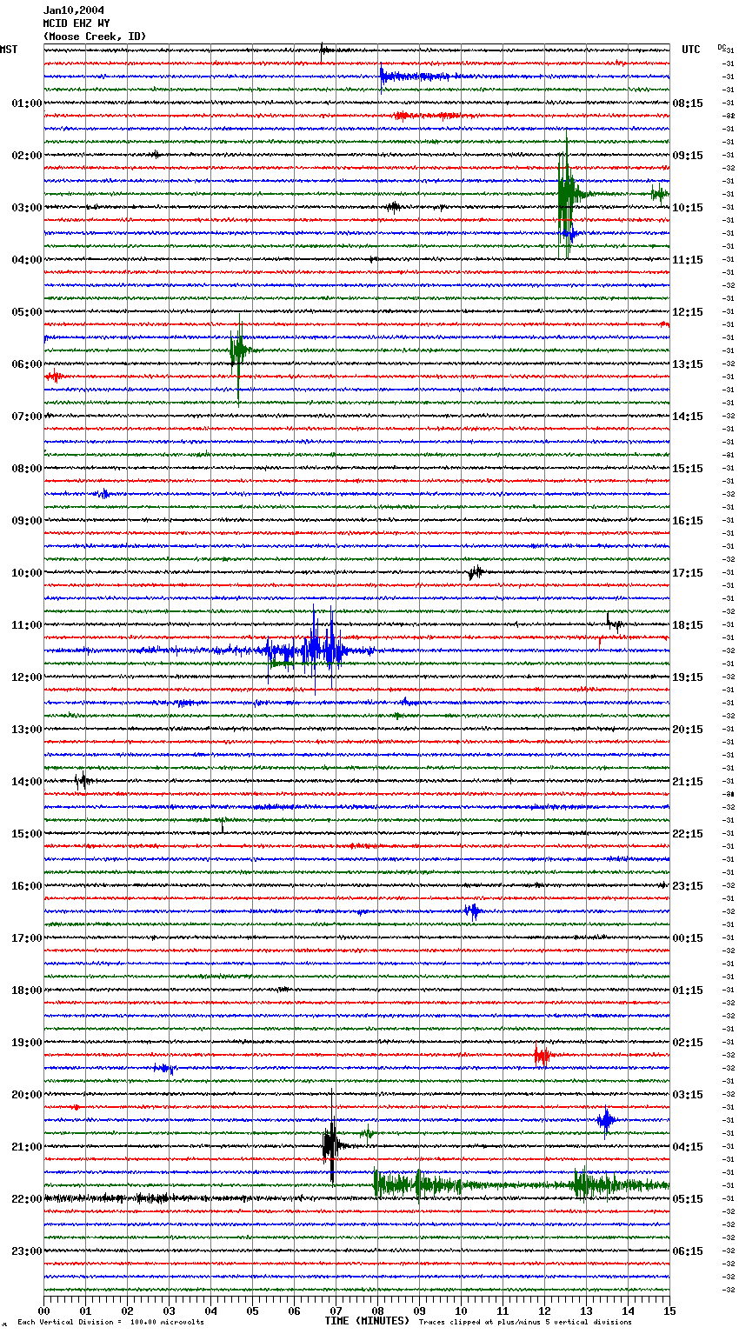This screenshot has width=739, height=1334.
Task: Click the "20:15" UTC time label
Action: click(x=688, y=730)
